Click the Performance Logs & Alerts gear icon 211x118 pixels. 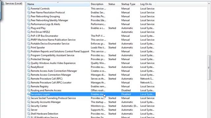click(x=29, y=24)
